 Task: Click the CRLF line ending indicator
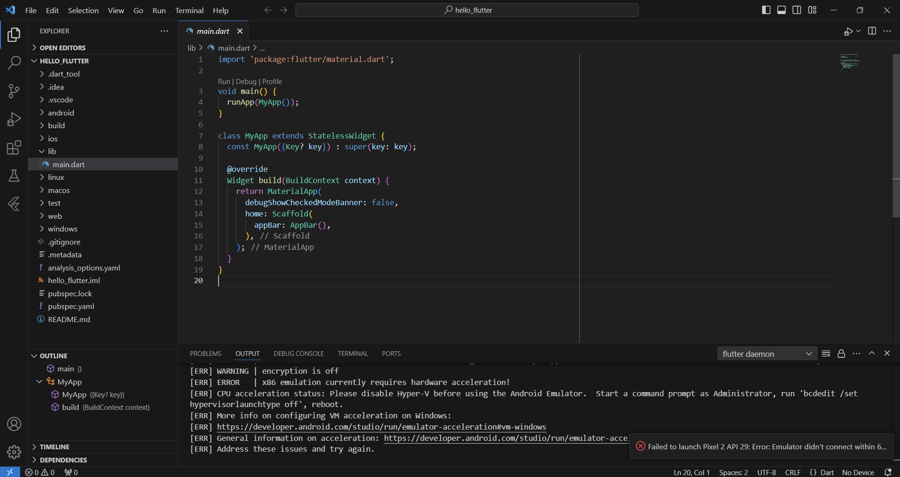[793, 472]
